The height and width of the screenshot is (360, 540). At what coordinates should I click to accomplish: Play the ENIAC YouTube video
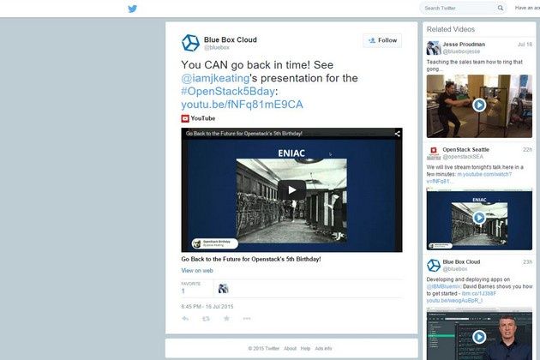click(291, 189)
